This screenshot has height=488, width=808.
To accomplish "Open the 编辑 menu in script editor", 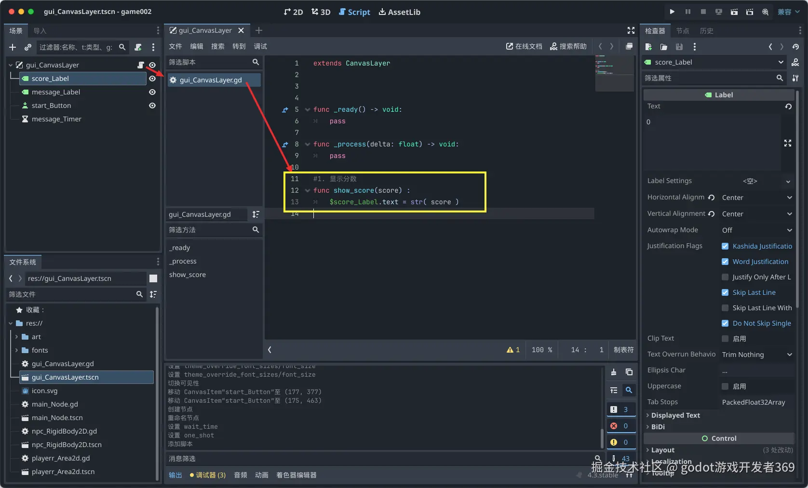I will coord(197,46).
